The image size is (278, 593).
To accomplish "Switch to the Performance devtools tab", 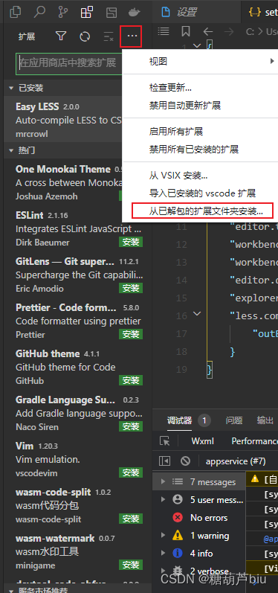I will [x=254, y=441].
